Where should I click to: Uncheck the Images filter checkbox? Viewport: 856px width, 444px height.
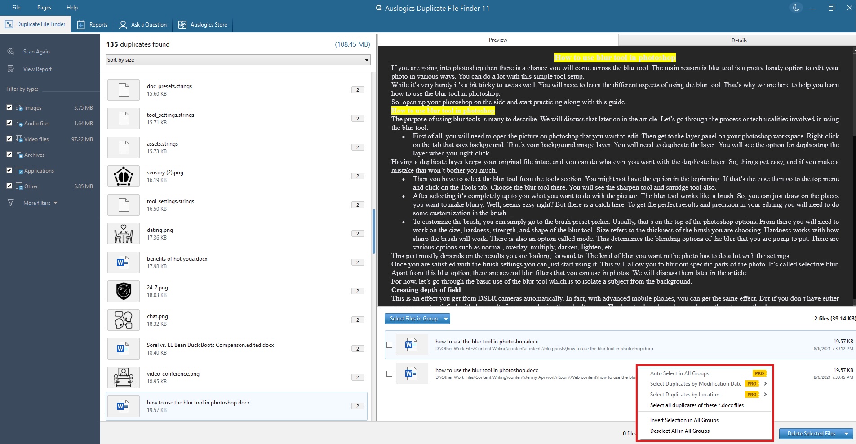(9, 107)
